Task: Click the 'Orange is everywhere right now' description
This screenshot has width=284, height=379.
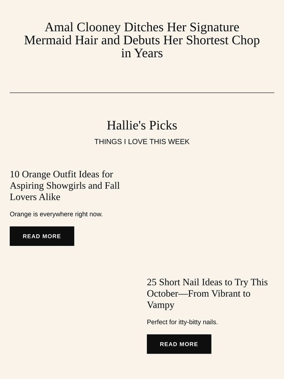Action: coord(56,214)
